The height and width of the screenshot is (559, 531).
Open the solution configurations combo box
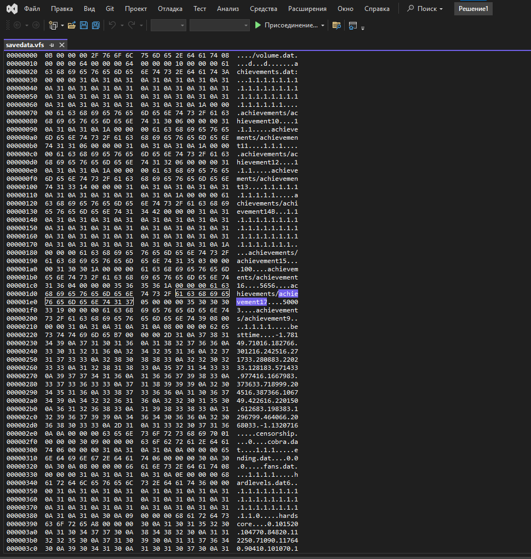pyautogui.click(x=168, y=25)
